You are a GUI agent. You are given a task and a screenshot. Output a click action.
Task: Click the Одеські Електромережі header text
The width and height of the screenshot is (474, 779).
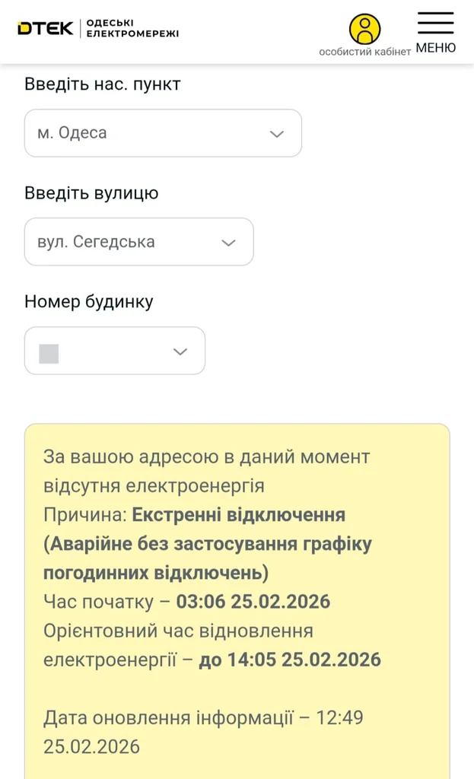pos(132,29)
